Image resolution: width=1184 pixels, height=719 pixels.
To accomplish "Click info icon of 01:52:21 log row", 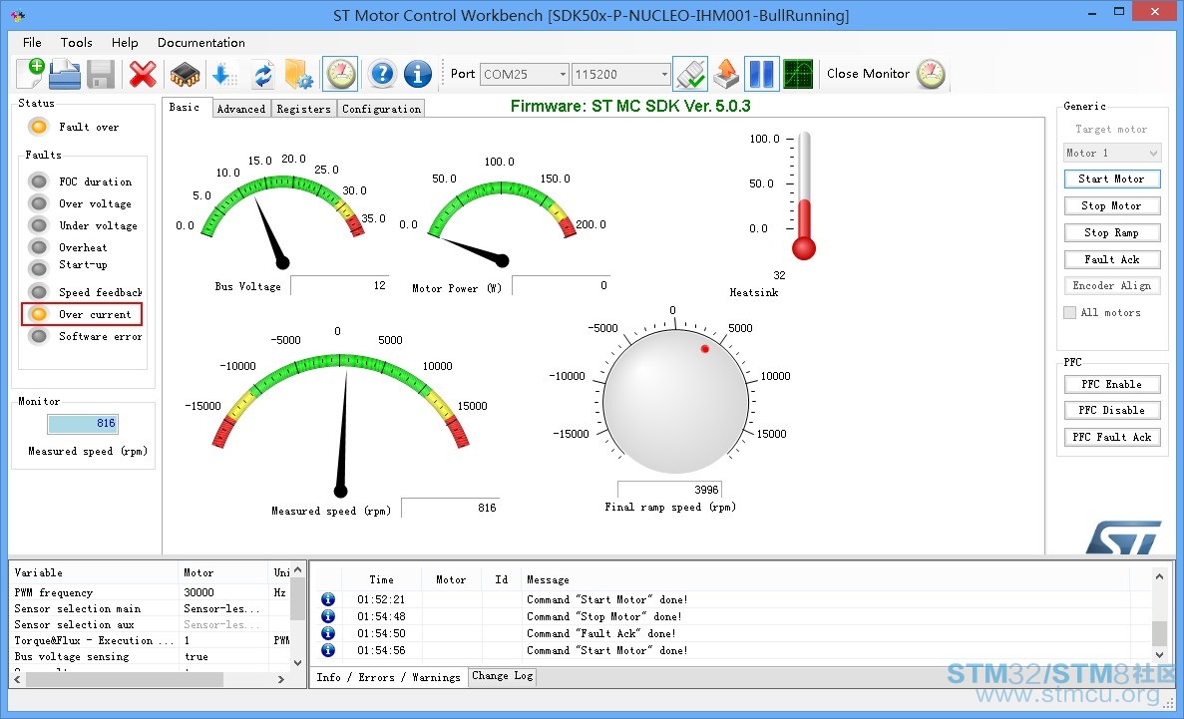I will pyautogui.click(x=328, y=599).
